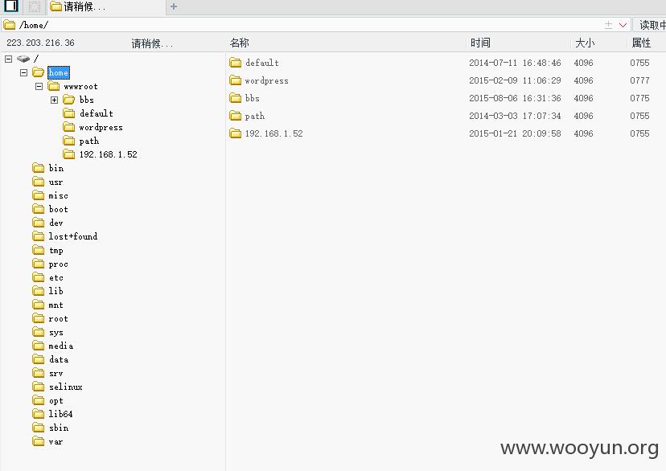Select lib64 folder in tree
This screenshot has height=471, width=666.
[x=60, y=414]
